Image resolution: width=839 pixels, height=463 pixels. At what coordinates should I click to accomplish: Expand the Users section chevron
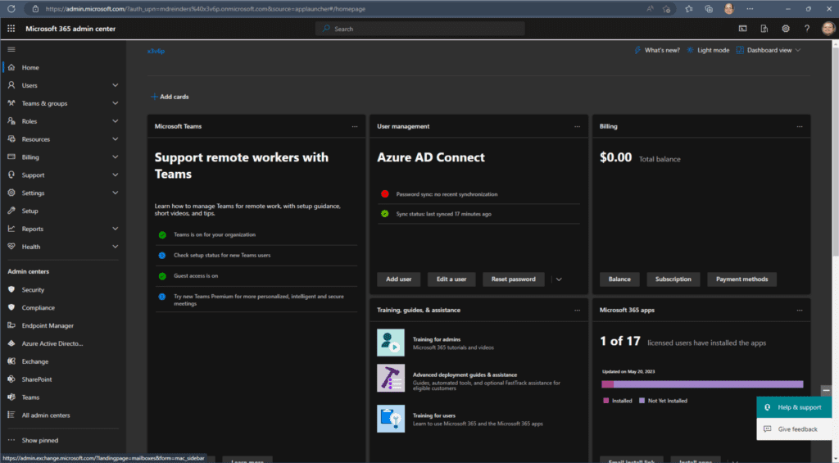[x=115, y=85]
